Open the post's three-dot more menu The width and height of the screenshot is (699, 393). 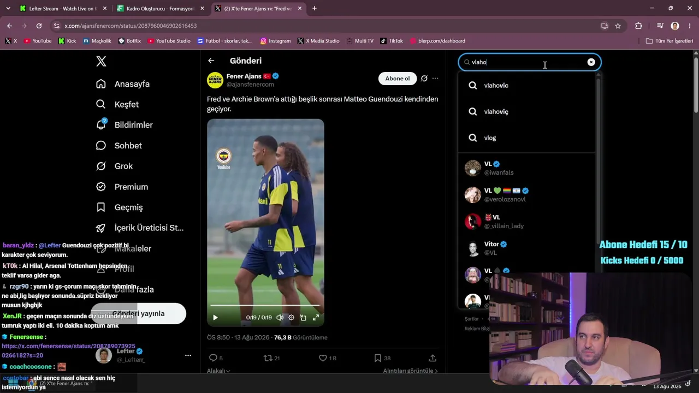(435, 79)
